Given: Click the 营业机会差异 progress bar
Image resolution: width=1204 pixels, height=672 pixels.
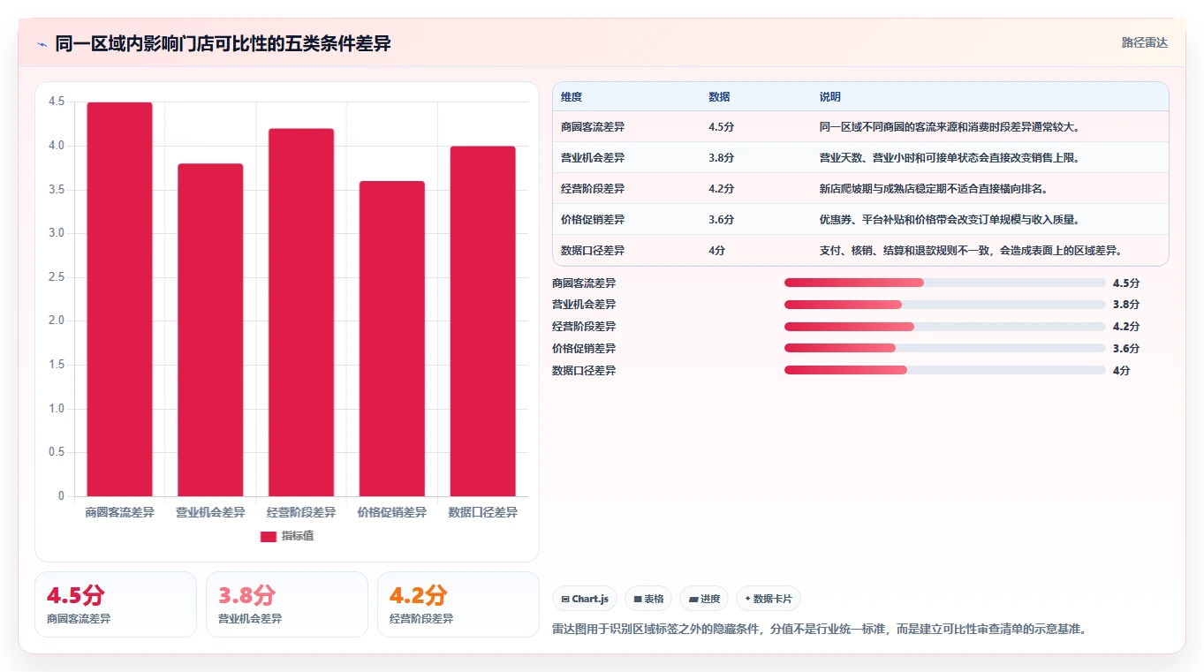Looking at the screenshot, I should [945, 305].
